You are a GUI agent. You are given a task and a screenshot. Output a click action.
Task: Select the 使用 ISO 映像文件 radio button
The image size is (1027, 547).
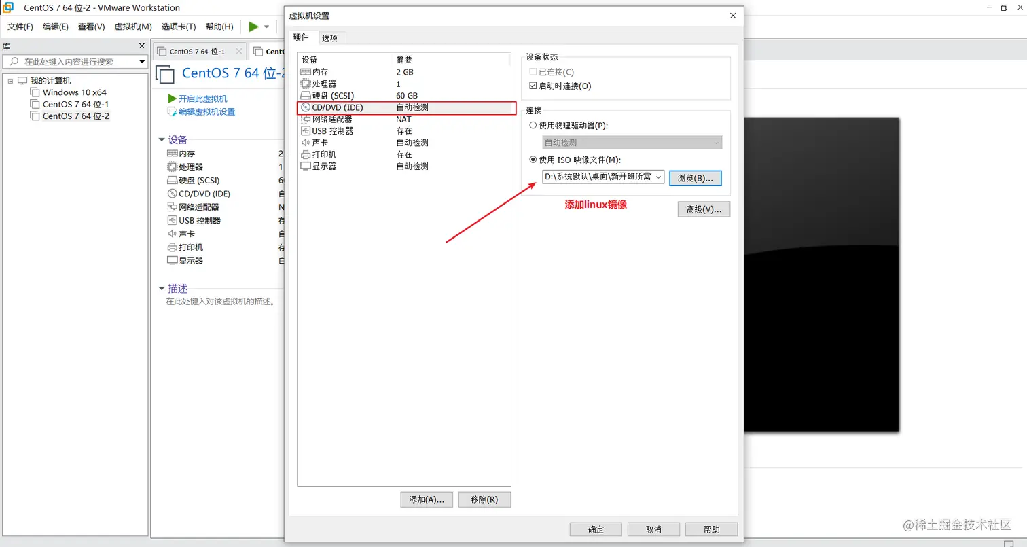[533, 160]
